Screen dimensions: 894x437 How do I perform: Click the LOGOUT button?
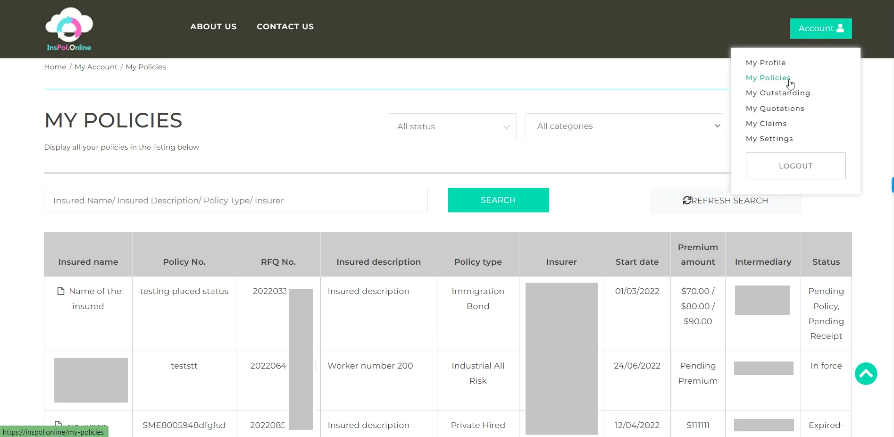tap(795, 166)
